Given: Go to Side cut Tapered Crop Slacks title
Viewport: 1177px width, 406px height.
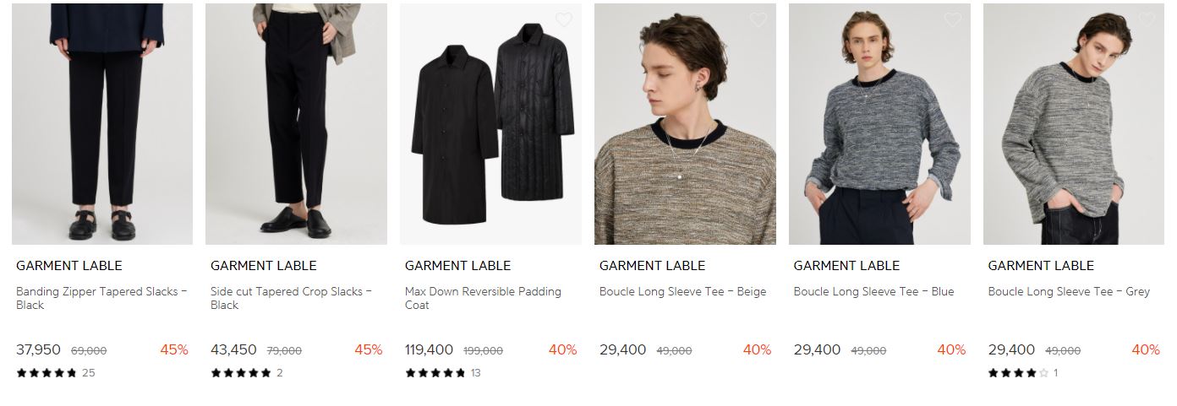Looking at the screenshot, I should [x=291, y=298].
